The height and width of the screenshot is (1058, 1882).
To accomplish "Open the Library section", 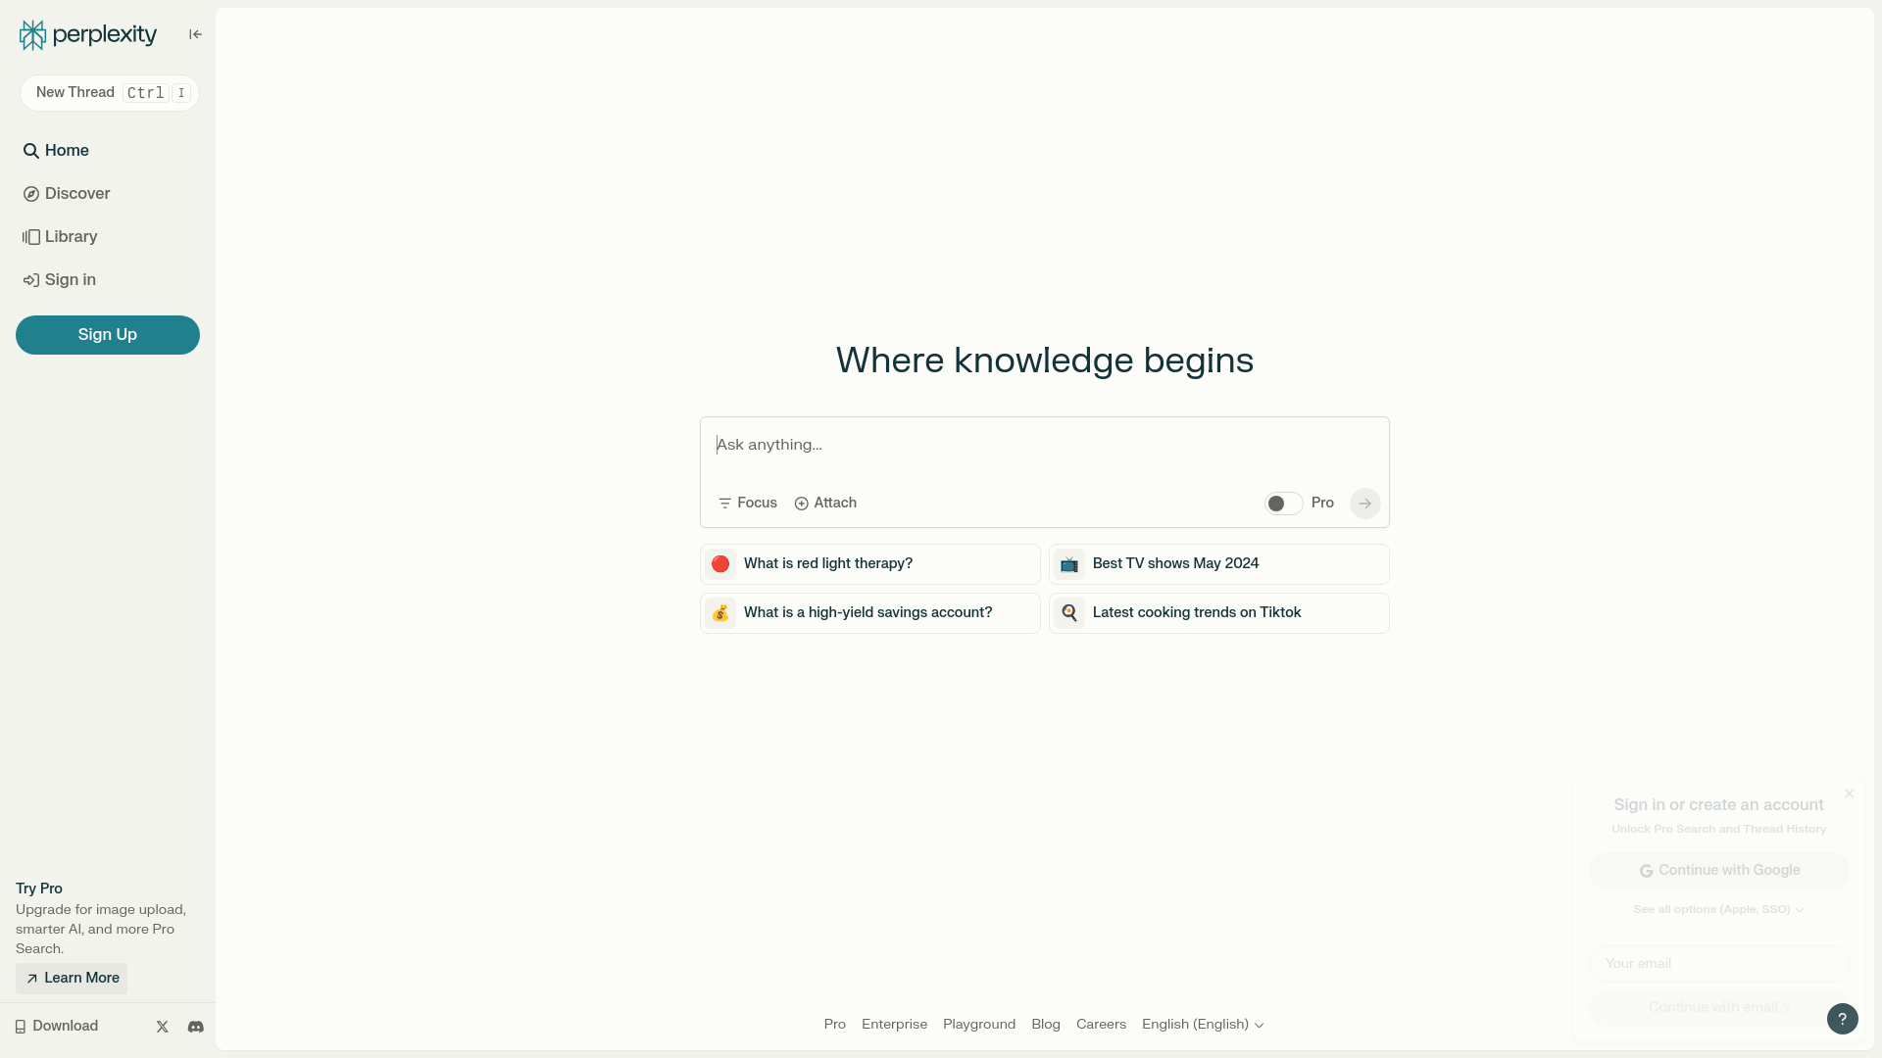I will click(x=61, y=237).
